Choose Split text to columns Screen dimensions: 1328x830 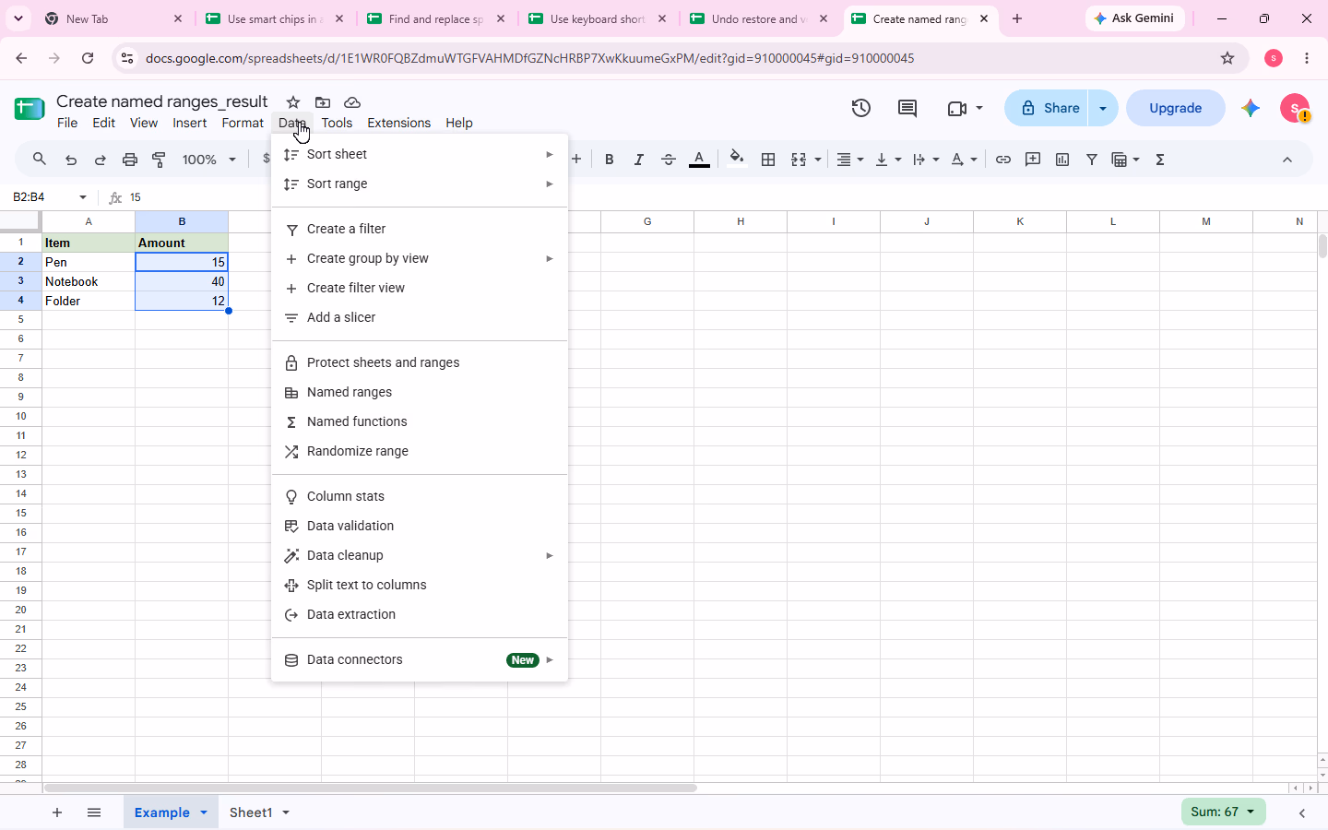420,585
